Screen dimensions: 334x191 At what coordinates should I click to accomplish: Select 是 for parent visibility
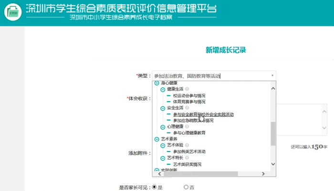(154, 187)
